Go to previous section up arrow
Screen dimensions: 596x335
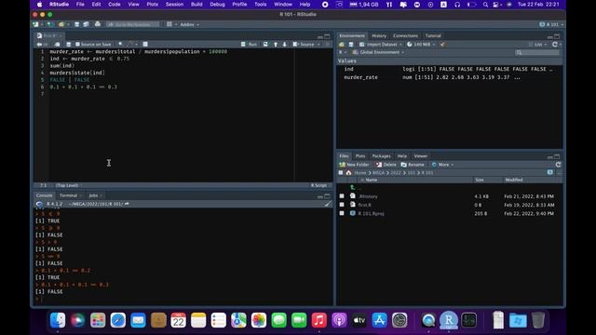pos(276,45)
